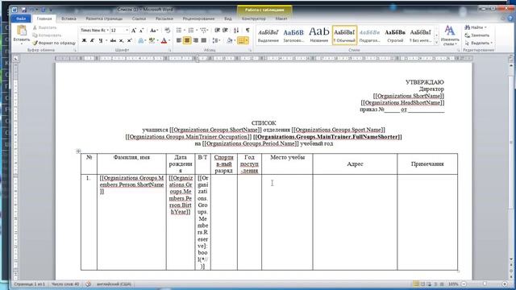Open Find (Найти) dropdown arrow
Viewport: 516px width, 290px height.
(485, 27)
